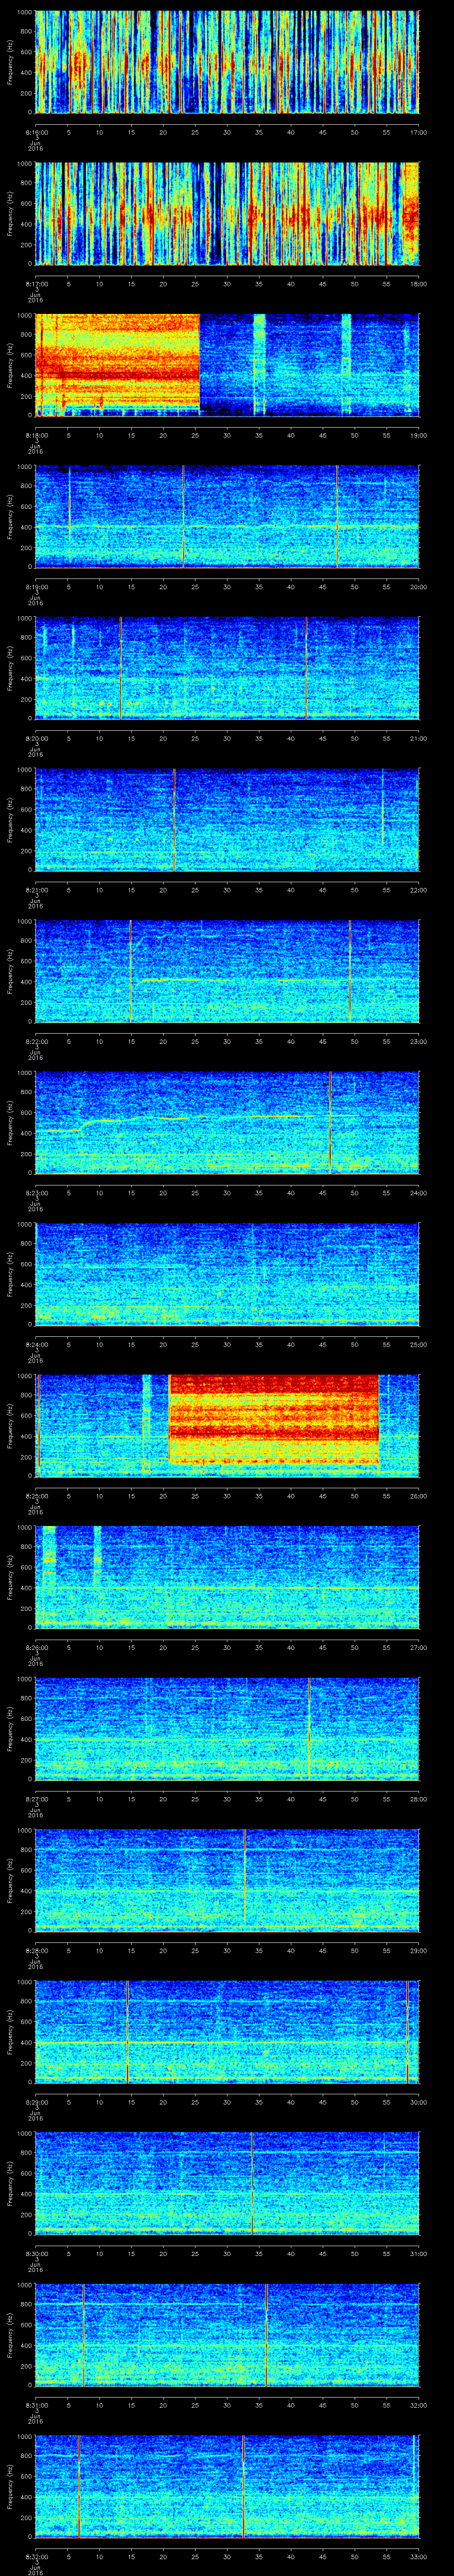The height and width of the screenshot is (2576, 454).
Task: Click the '8:25:00' timestamp text
Action: pyautogui.click(x=36, y=1496)
